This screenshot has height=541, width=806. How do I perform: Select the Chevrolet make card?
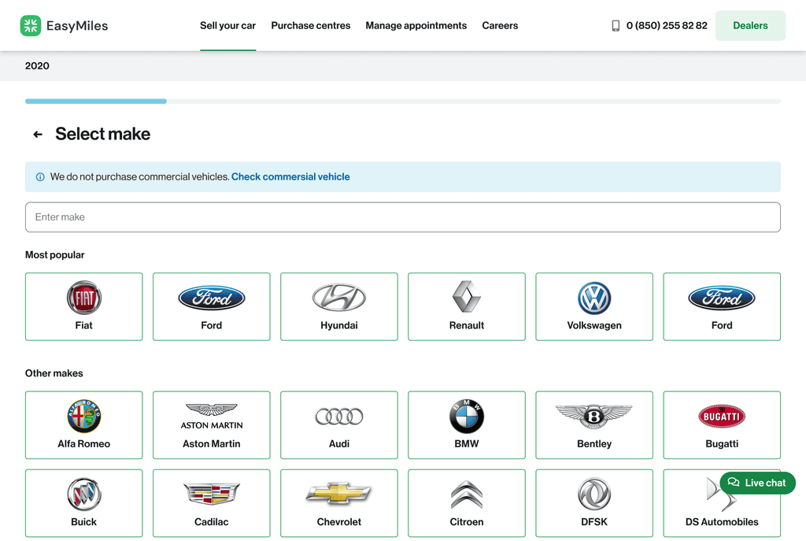coord(339,503)
